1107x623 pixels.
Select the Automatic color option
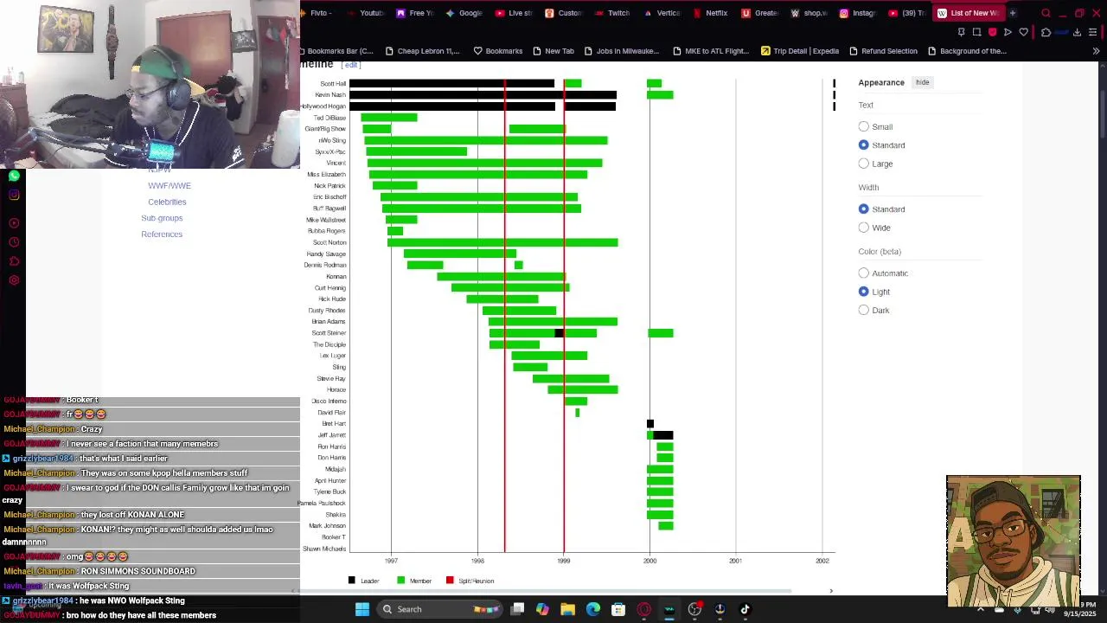[863, 273]
